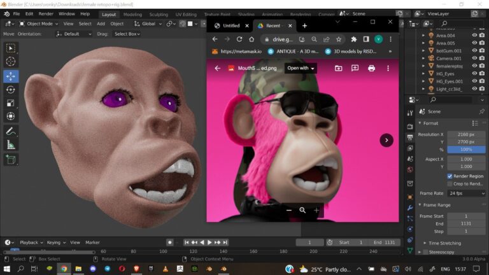This screenshot has height=275, width=489.
Task: Select the Move tool in the toolbar
Action: click(x=11, y=76)
